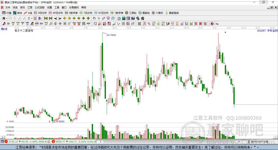Image resolution: width=278 pixels, height=150 pixels.
Task: Click the 24.7600 high price label
Action: click(111, 35)
